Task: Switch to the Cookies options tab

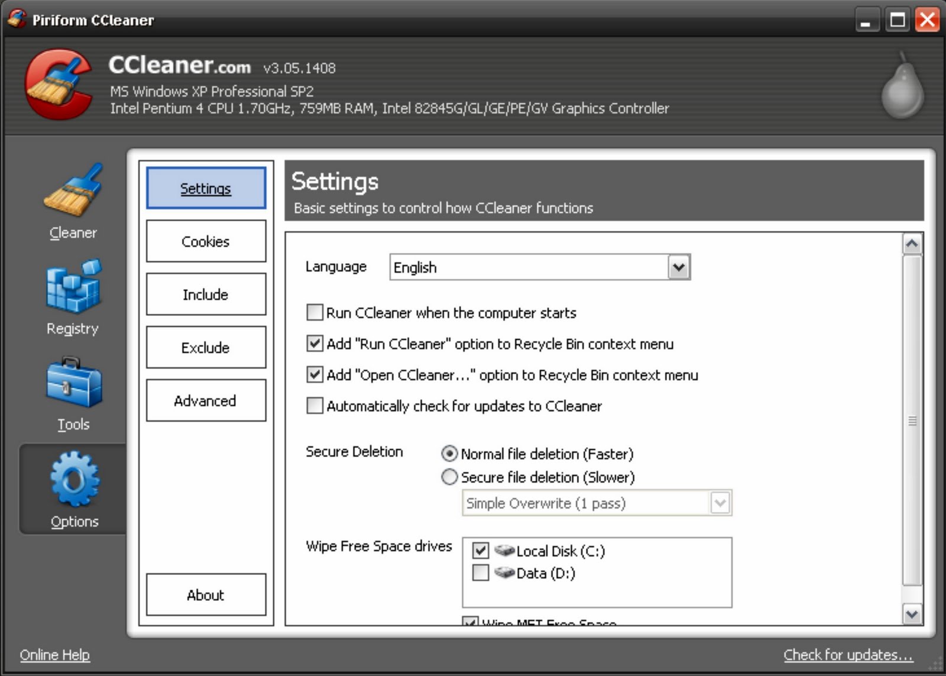Action: [206, 241]
